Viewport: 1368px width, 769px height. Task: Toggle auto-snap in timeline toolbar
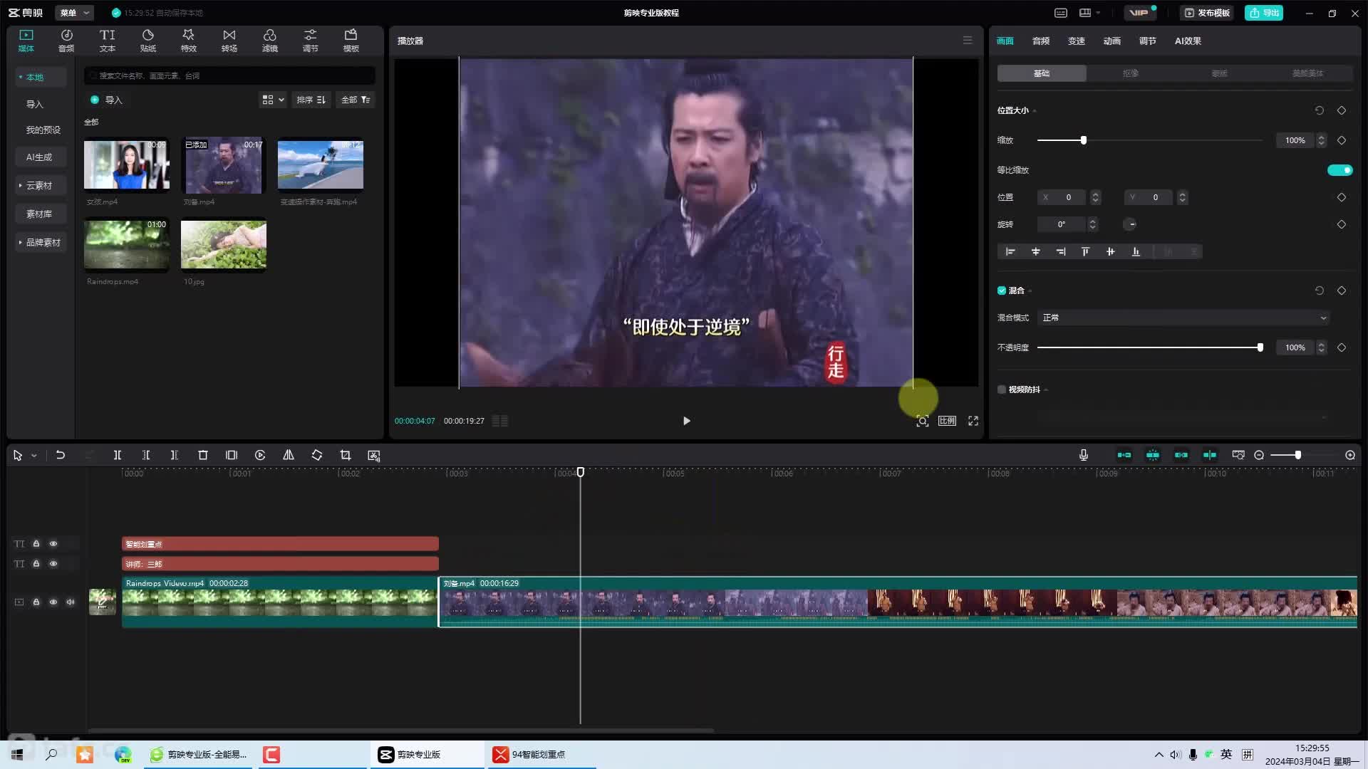1153,455
